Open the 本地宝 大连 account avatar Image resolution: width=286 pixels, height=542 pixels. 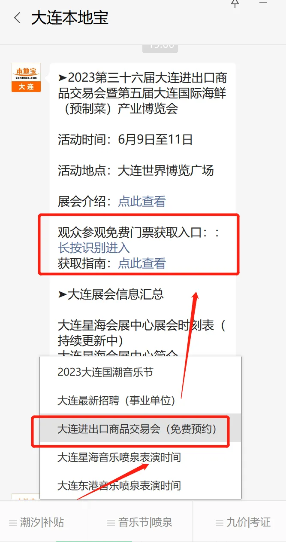coord(26,78)
